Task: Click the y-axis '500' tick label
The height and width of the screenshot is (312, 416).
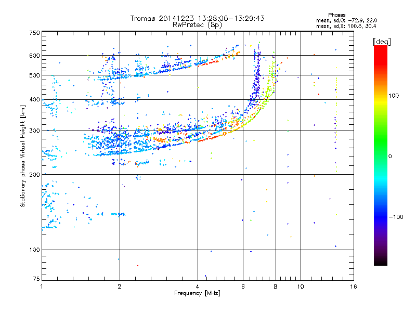Action: 34,75
